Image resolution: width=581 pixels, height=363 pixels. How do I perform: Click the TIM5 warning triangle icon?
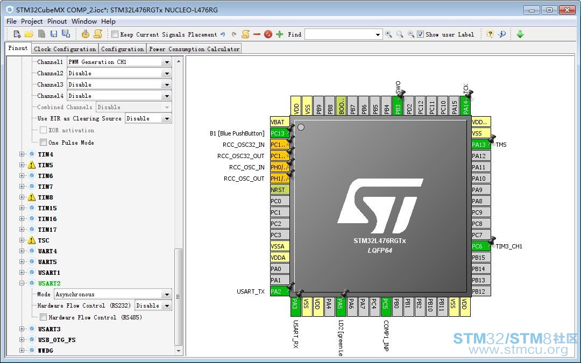coord(32,165)
